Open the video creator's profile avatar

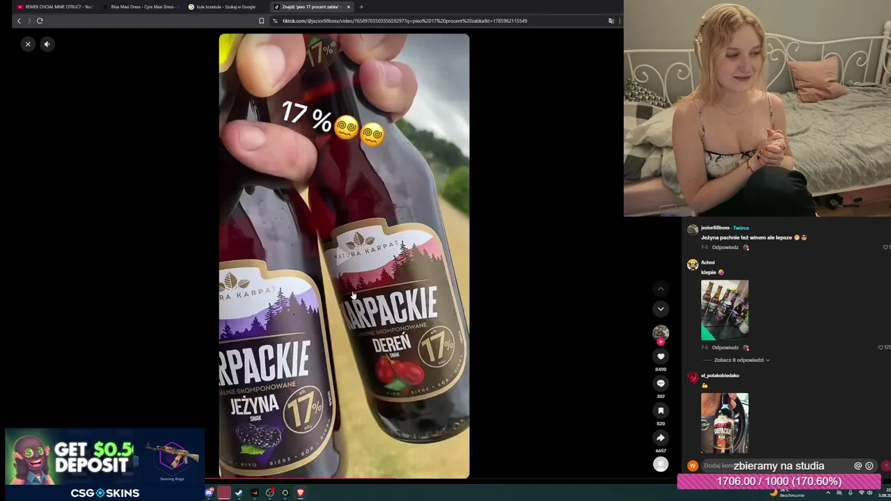(x=661, y=333)
